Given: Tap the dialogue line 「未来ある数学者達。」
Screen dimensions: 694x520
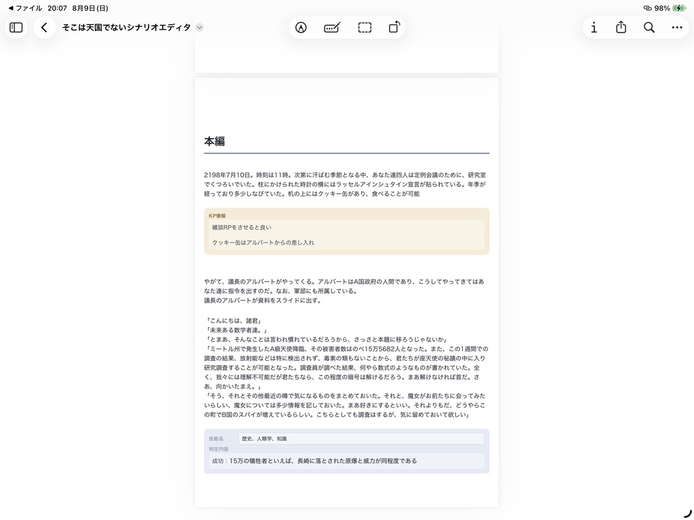Looking at the screenshot, I should click(x=237, y=330).
